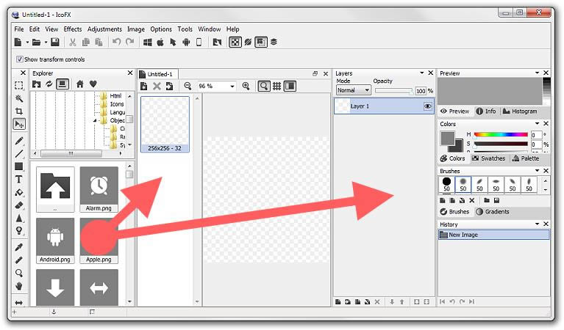This screenshot has width=564, height=330.
Task: Toggle the Explorer thumbnail view button
Action: [63, 84]
